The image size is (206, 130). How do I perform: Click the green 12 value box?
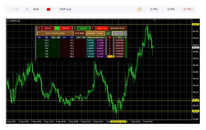click(108, 33)
